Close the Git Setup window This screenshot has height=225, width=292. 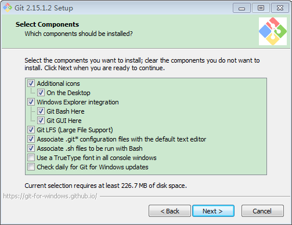[x=280, y=8]
